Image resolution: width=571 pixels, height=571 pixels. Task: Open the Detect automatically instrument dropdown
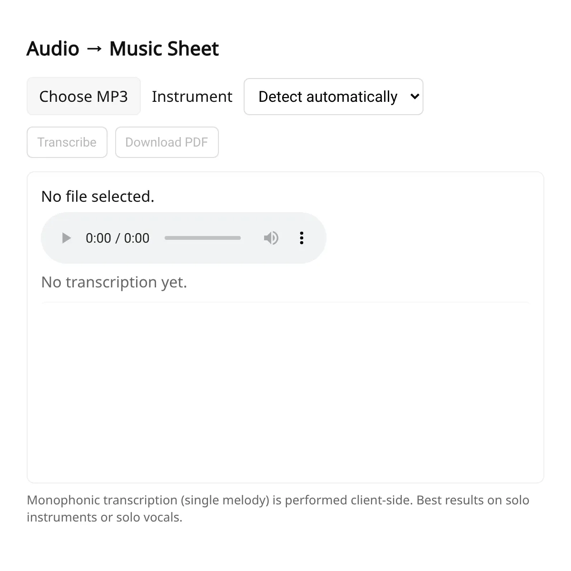333,97
